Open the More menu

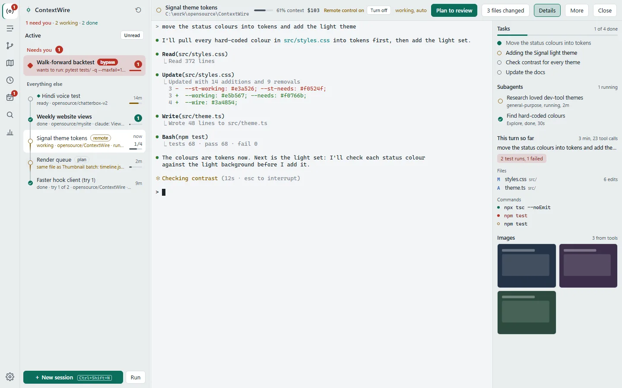pos(577,10)
